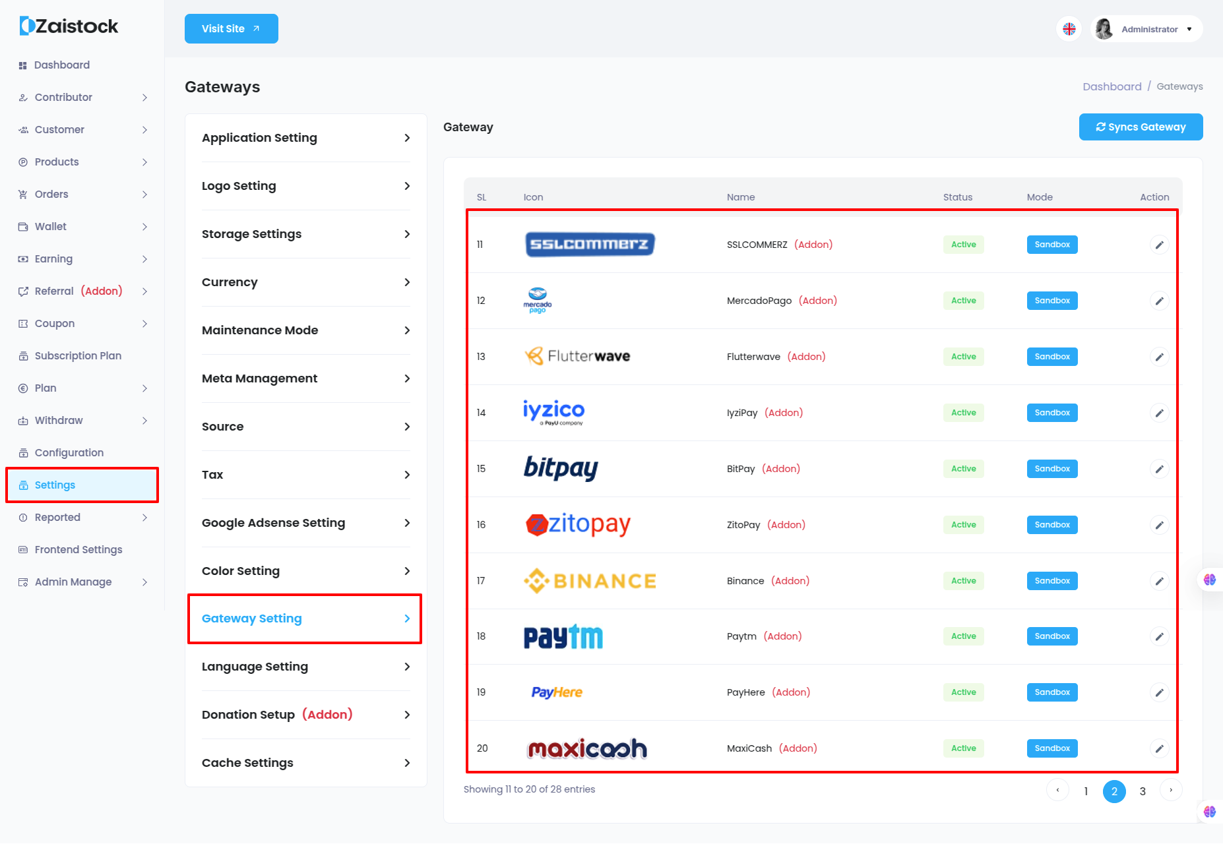The height and width of the screenshot is (844, 1223).
Task: Click the Sandbox mode badge for BitPay
Action: 1052,469
